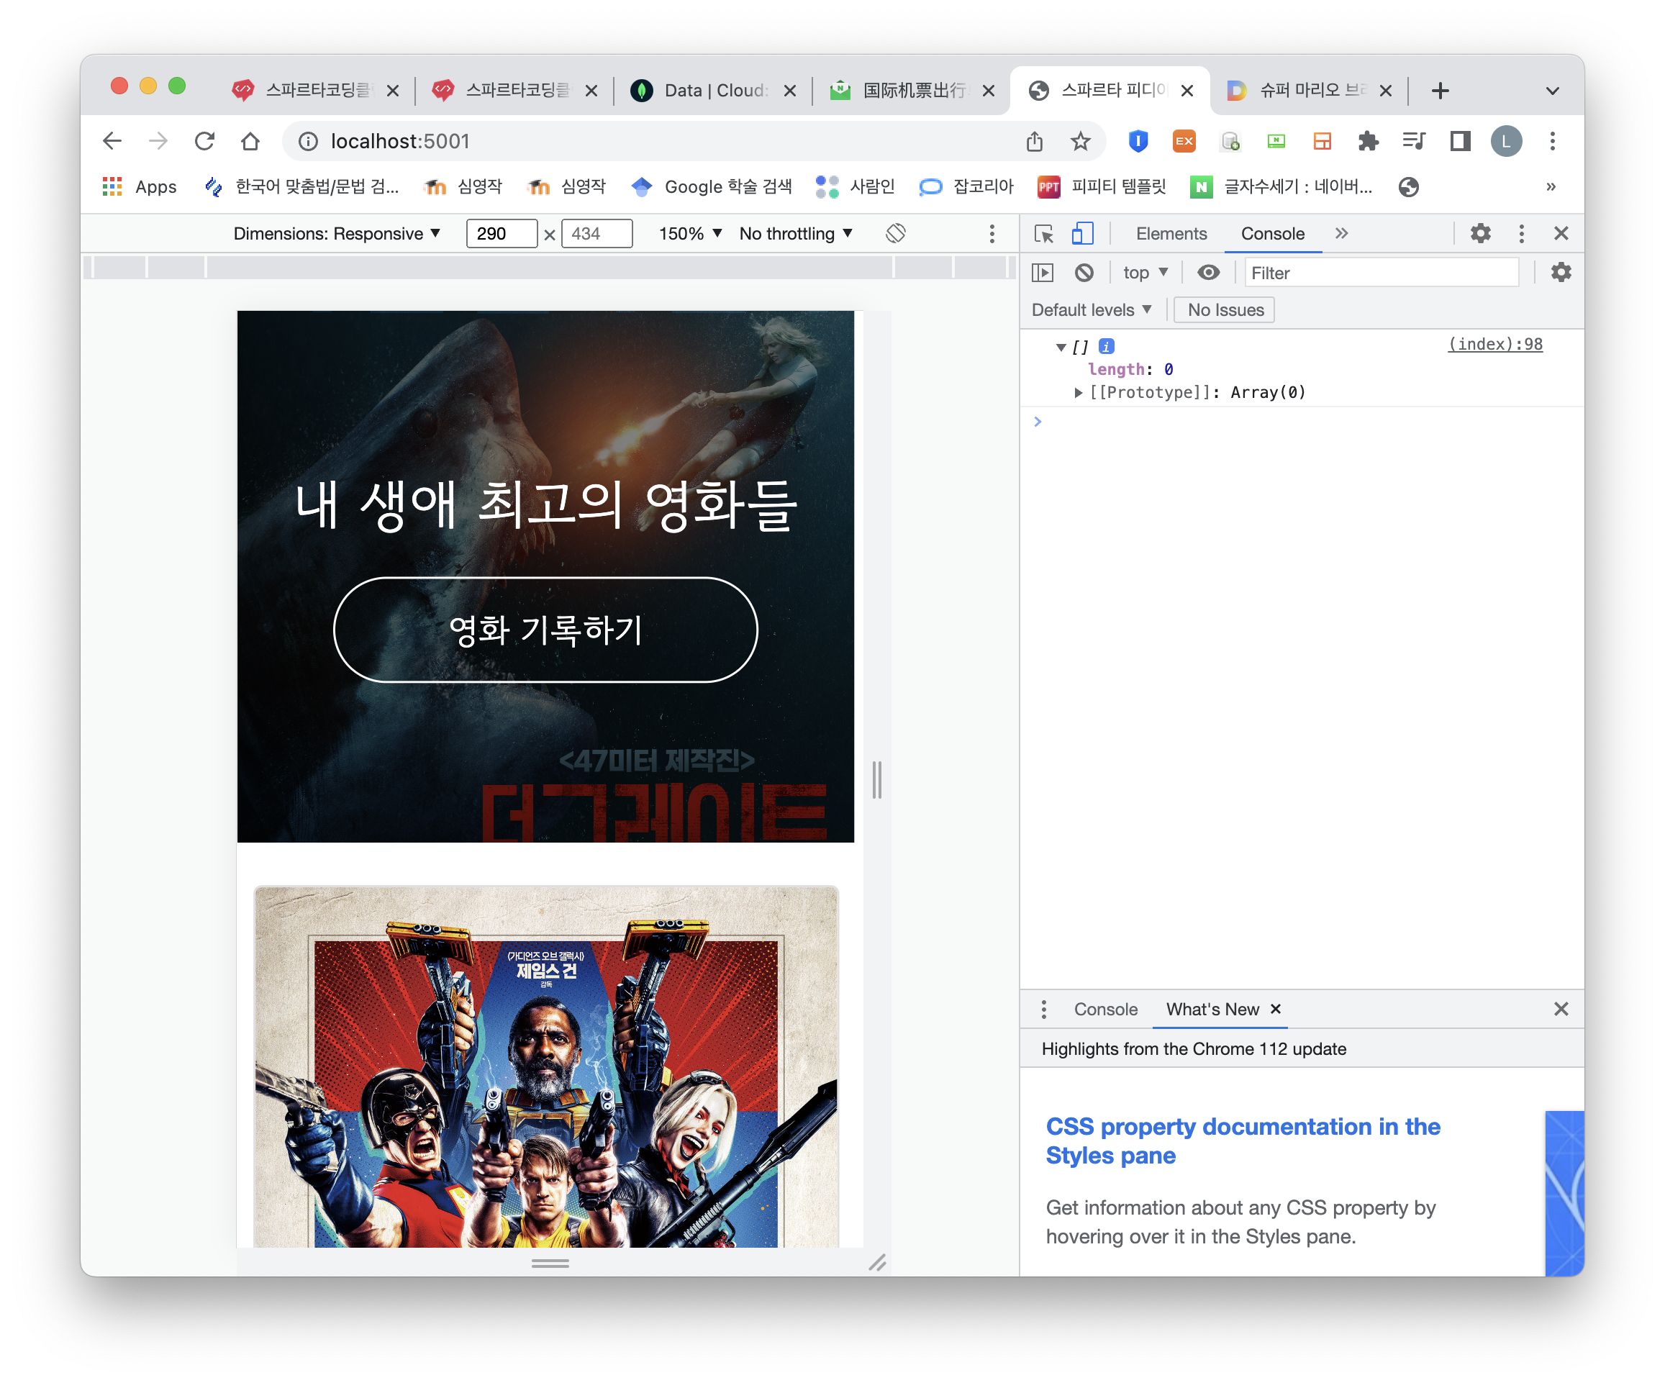
Task: Open the Apps bookmark shortcut
Action: (140, 187)
